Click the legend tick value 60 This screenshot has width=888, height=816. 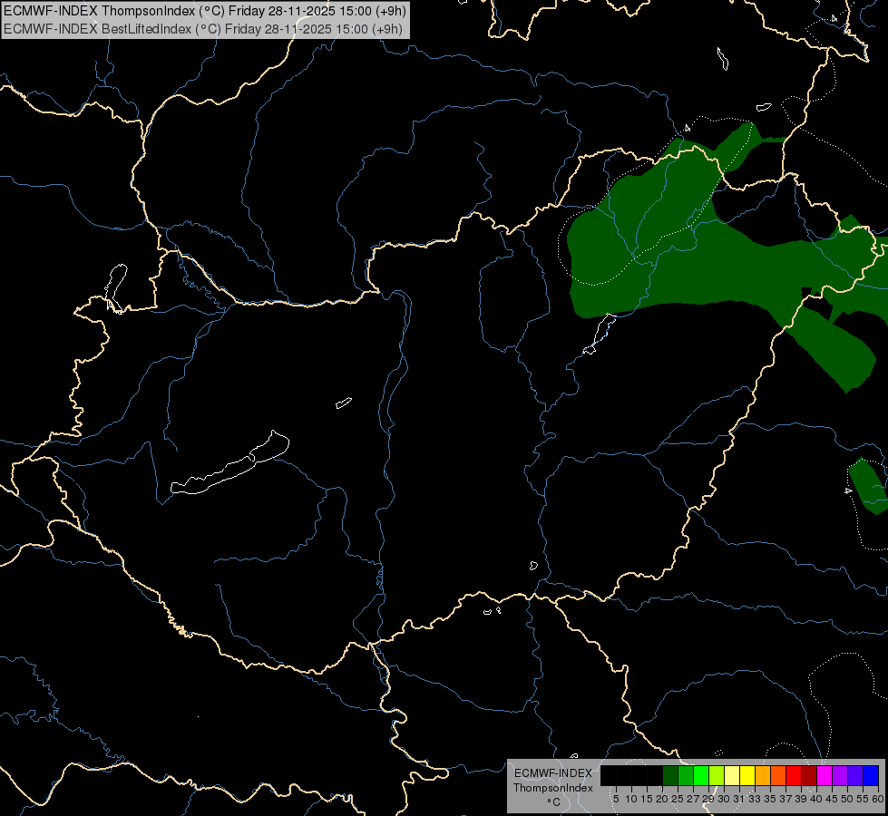click(x=878, y=799)
